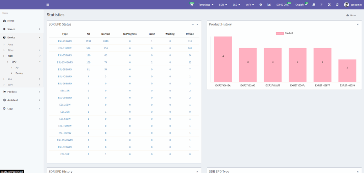Expand the Screen sidebar menu

point(21,29)
